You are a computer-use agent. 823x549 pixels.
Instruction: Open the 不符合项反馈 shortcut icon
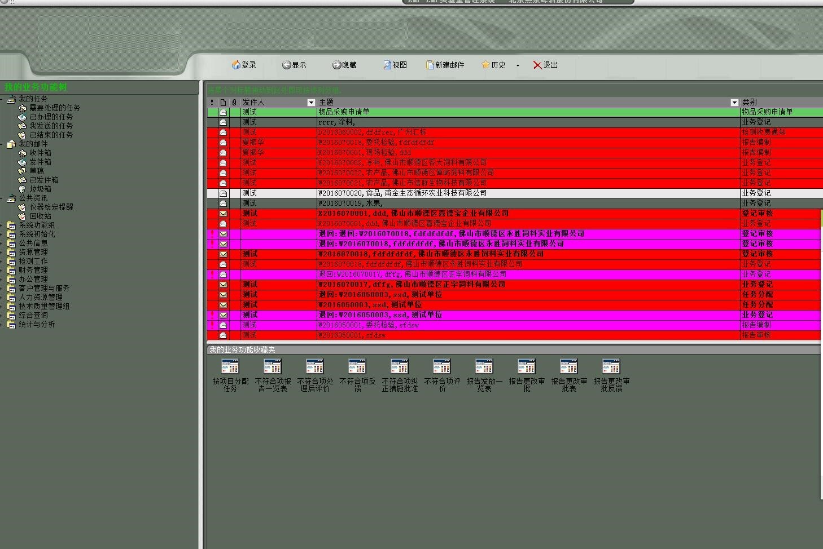tap(357, 368)
